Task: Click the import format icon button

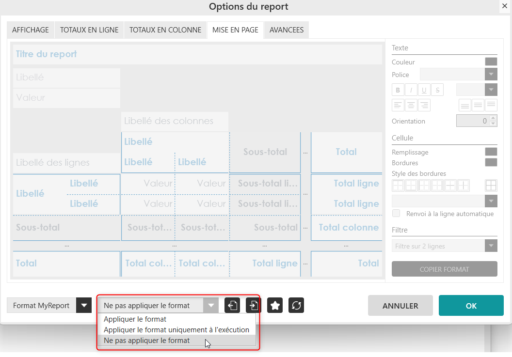Action: (x=254, y=306)
